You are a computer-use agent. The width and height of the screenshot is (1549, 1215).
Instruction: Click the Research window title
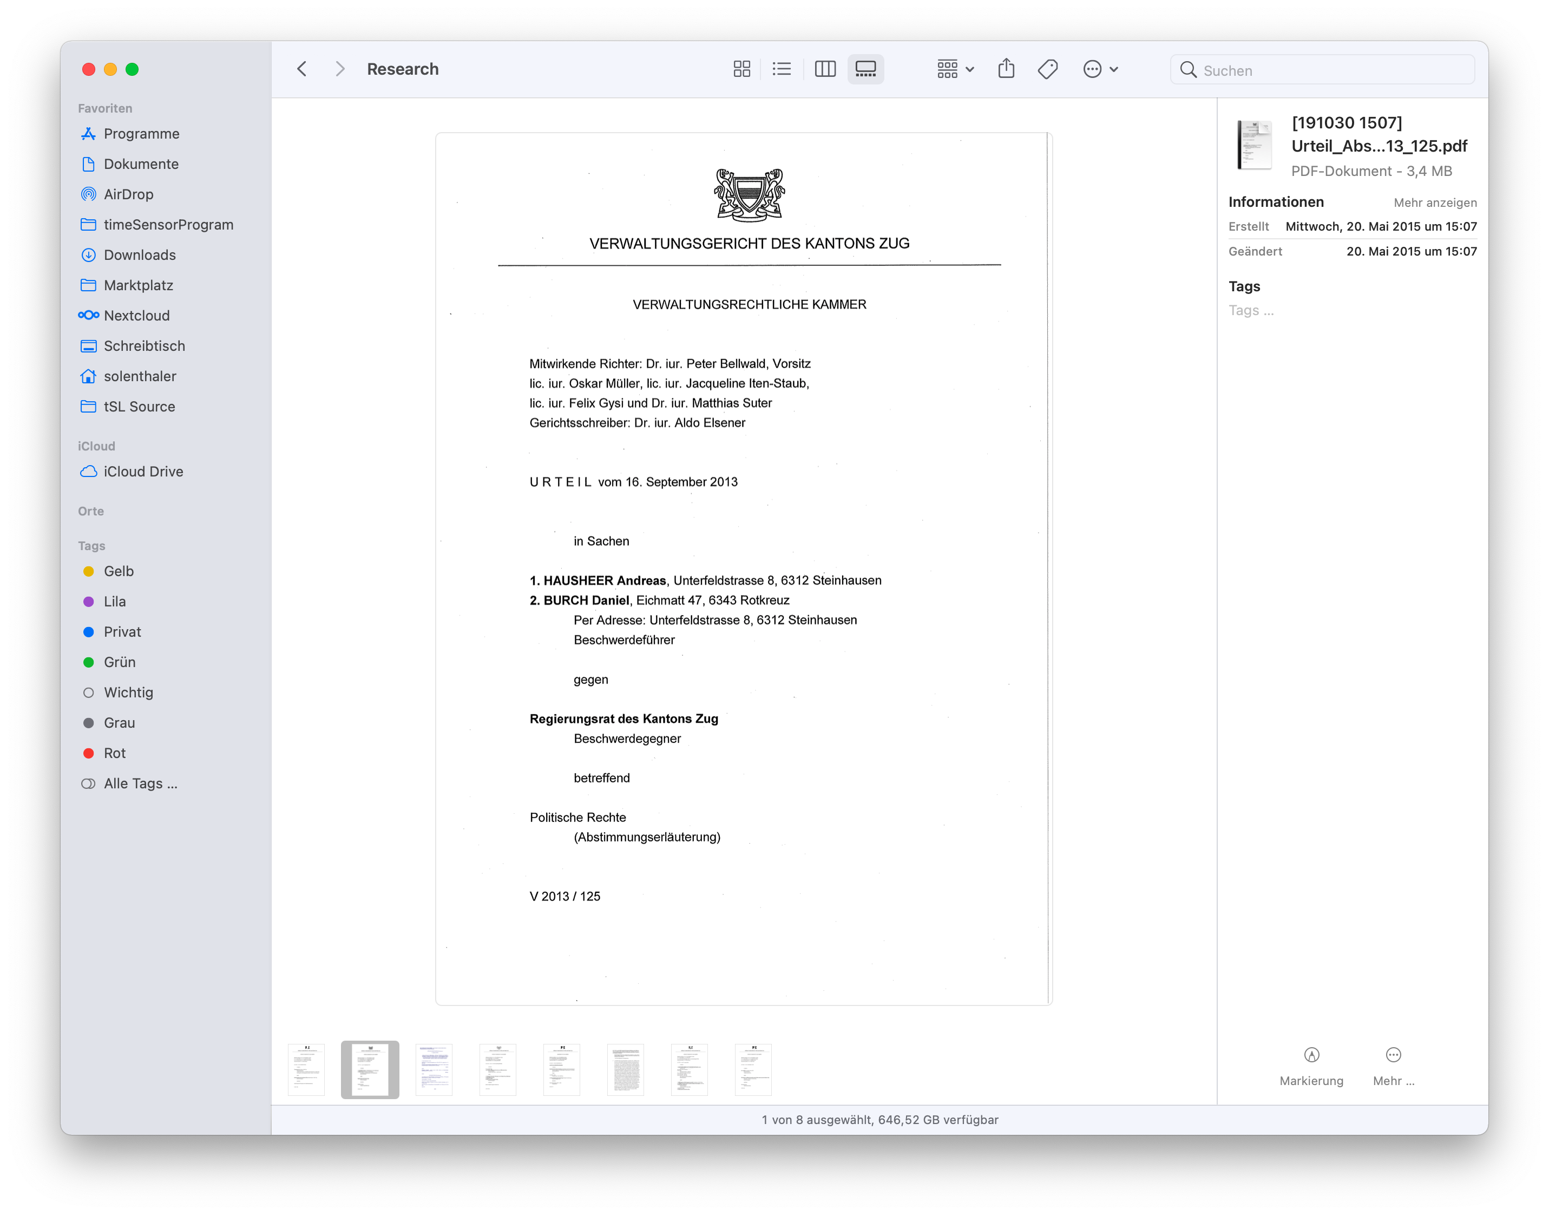coord(402,69)
